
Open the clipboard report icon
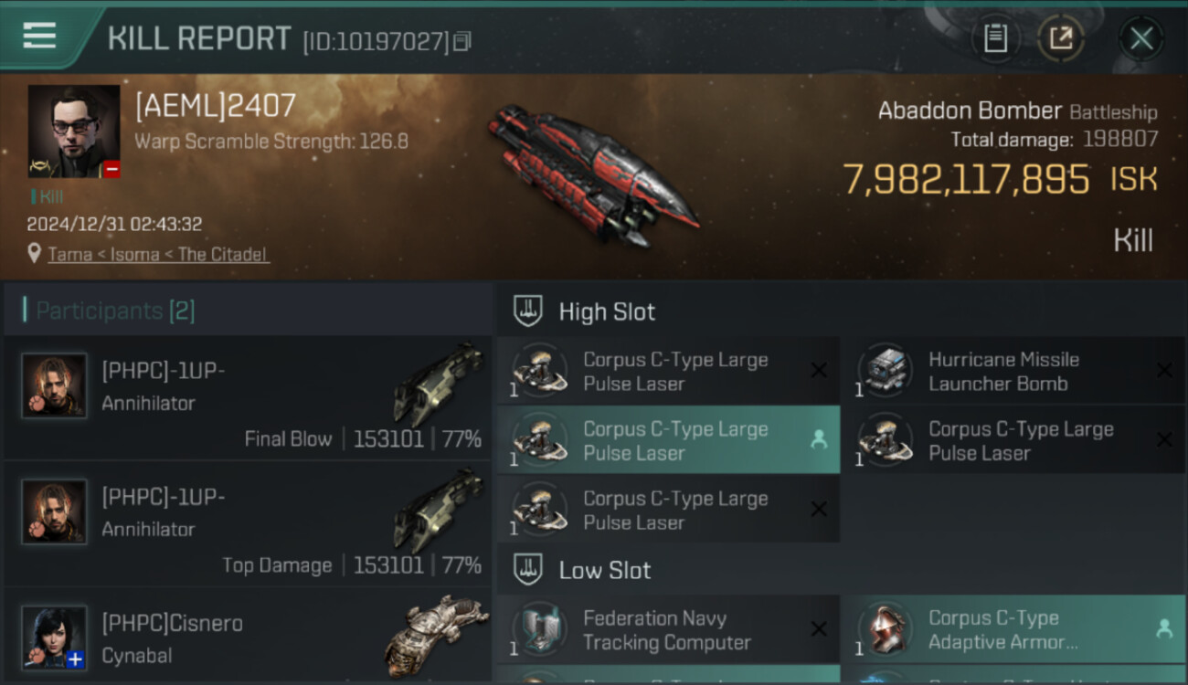point(995,38)
